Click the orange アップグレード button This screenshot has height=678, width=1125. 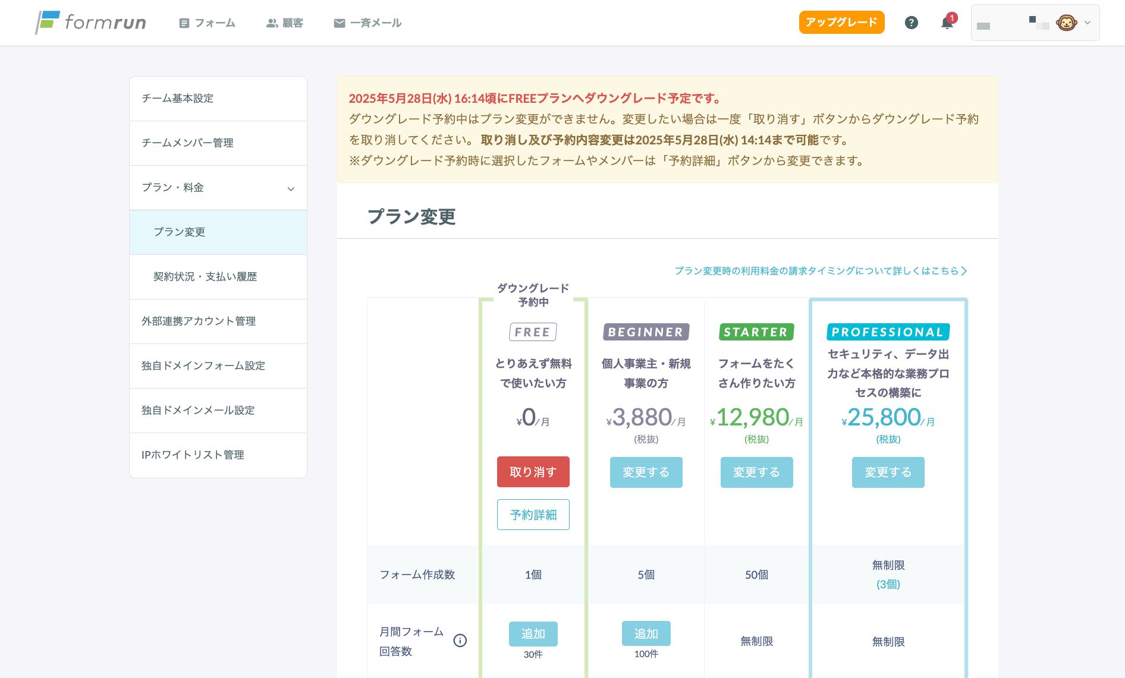tap(841, 23)
